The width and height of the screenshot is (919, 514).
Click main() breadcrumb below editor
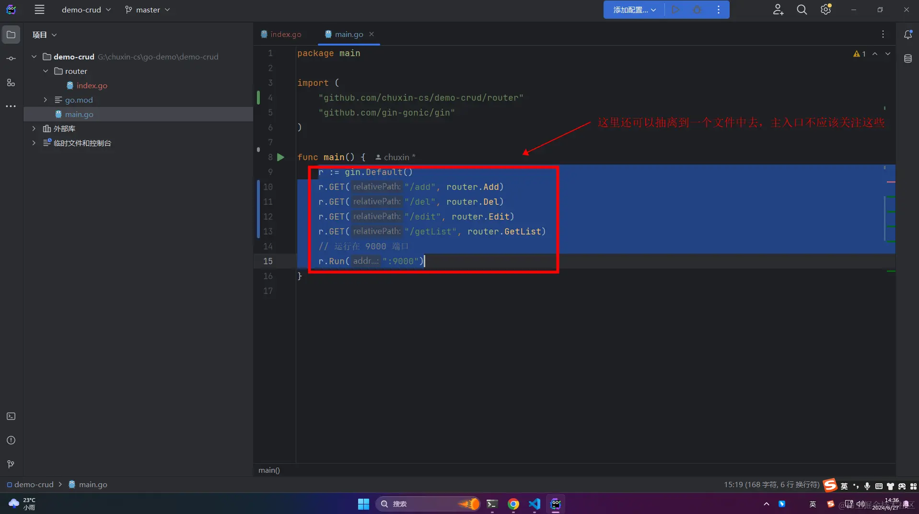coord(269,470)
